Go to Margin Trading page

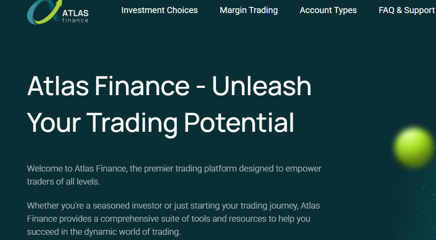(x=249, y=10)
